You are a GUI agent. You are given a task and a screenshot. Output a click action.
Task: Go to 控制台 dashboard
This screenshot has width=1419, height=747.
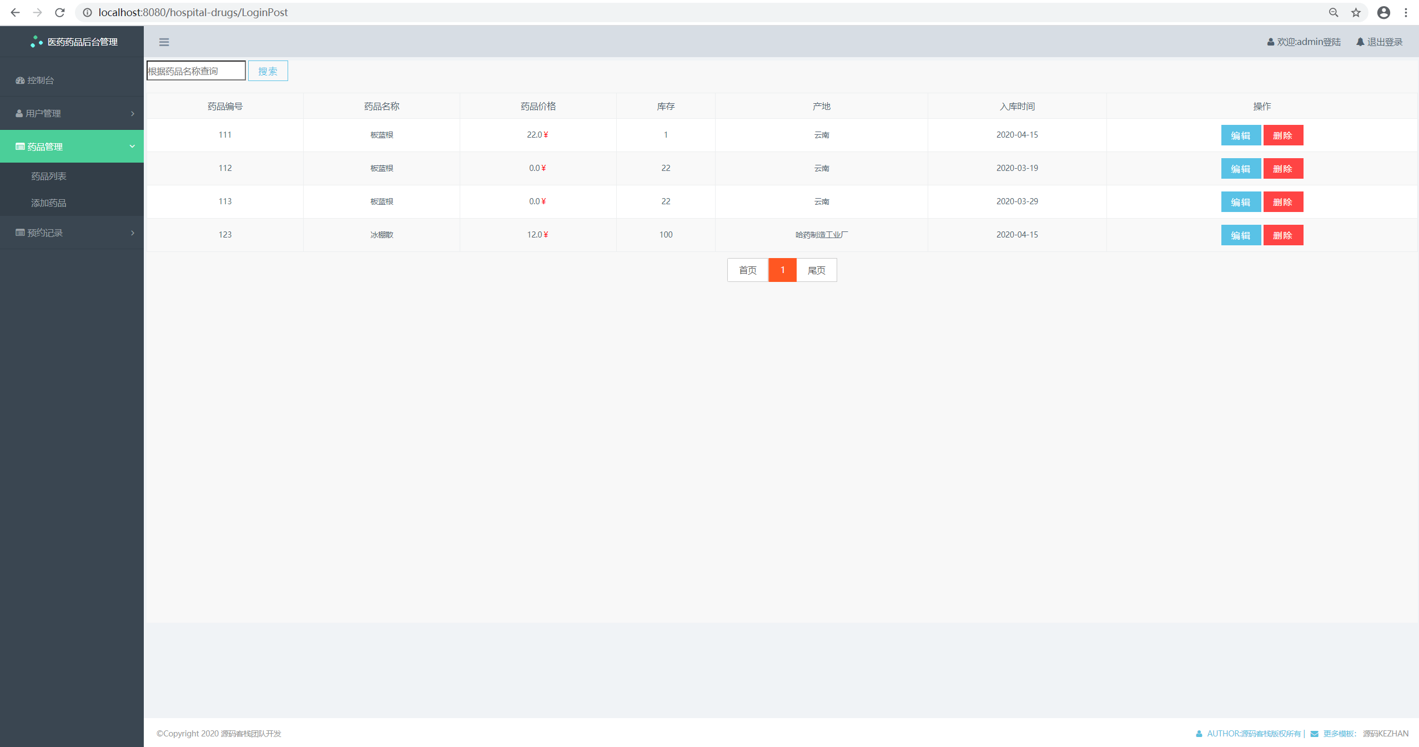[x=40, y=80]
